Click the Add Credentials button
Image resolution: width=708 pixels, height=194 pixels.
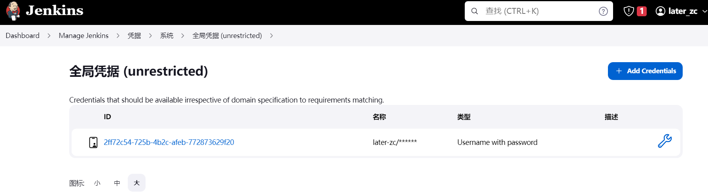[645, 71]
